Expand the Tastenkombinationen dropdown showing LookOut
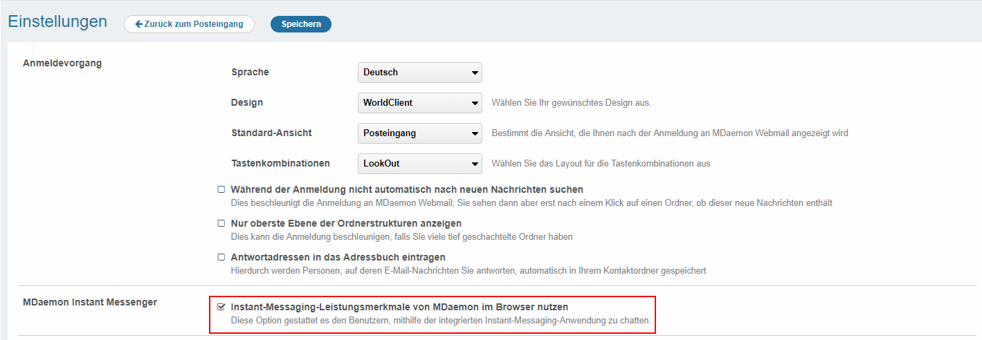This screenshot has height=340, width=982. click(x=419, y=164)
